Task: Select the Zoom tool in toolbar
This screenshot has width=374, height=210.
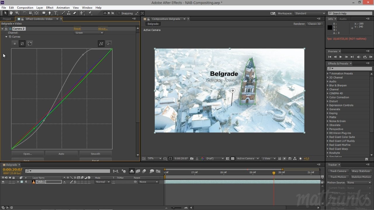Action: pyautogui.click(x=17, y=13)
